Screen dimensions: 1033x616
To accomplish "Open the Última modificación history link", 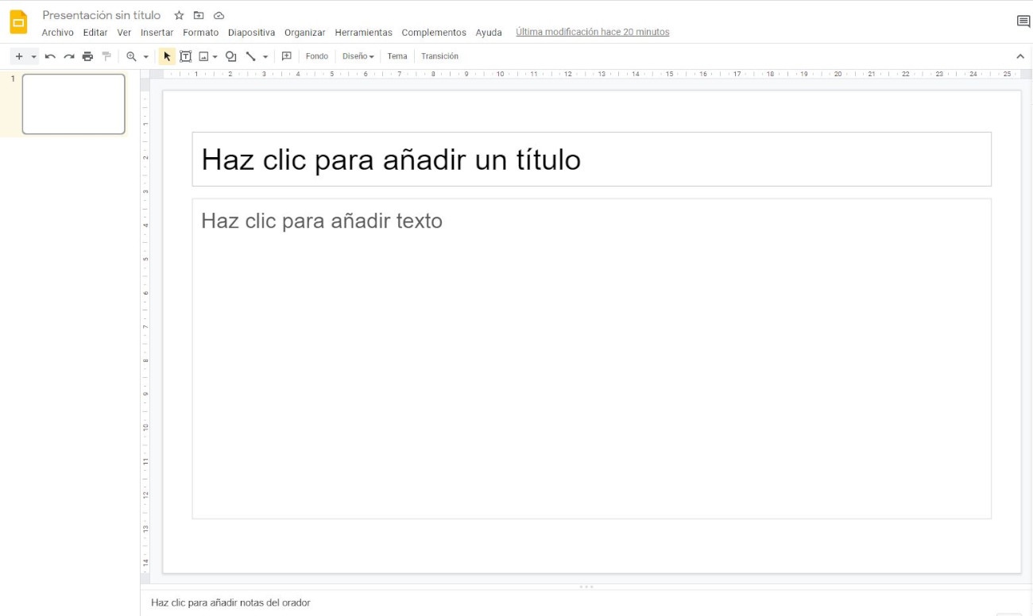I will (593, 33).
